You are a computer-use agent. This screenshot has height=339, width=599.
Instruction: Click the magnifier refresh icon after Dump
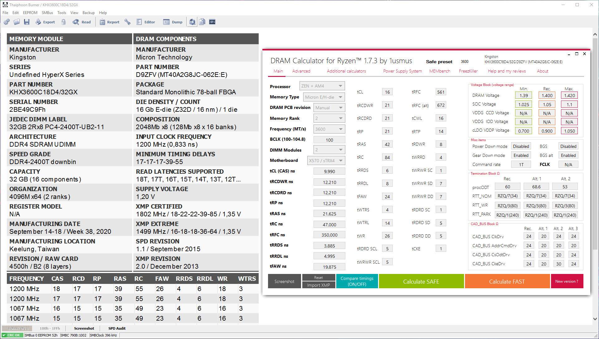pos(192,22)
